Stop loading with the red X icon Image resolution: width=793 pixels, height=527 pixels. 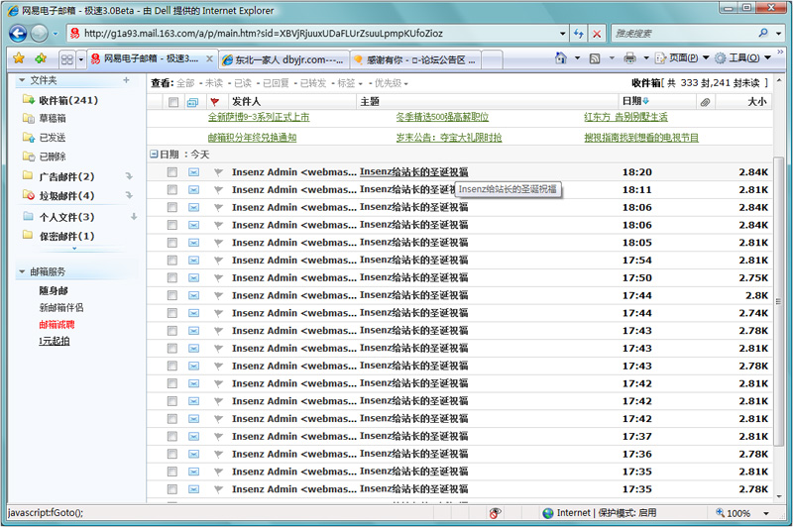click(597, 34)
